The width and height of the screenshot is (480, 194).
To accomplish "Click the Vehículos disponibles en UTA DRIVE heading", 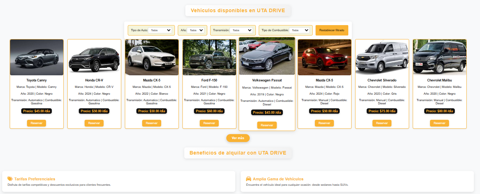I will click(238, 10).
